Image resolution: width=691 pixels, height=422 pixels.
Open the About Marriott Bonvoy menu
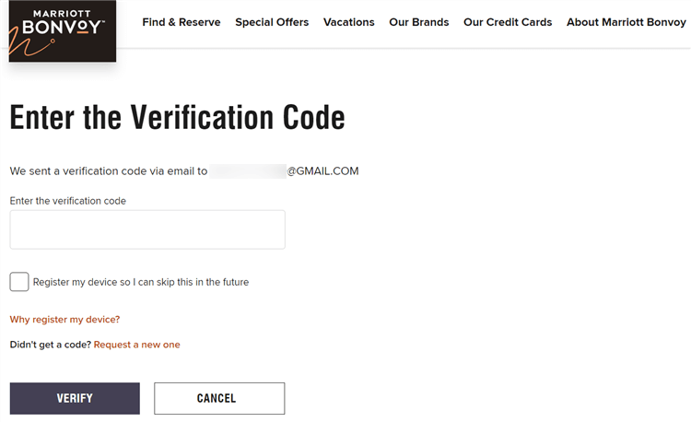click(627, 22)
